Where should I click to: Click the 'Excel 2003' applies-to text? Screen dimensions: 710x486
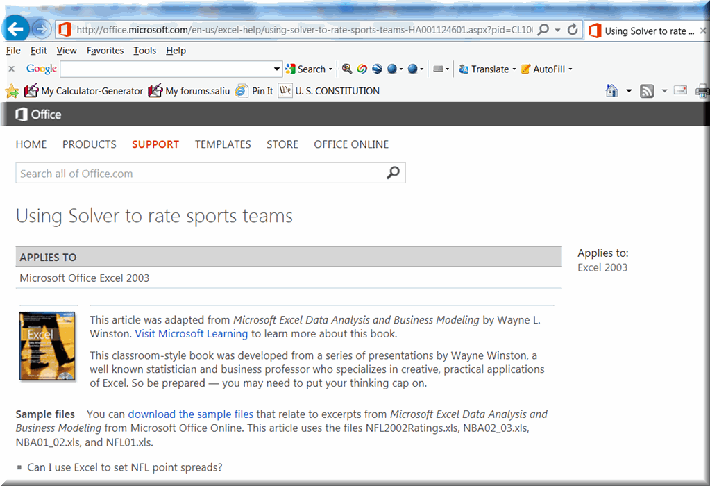(602, 268)
